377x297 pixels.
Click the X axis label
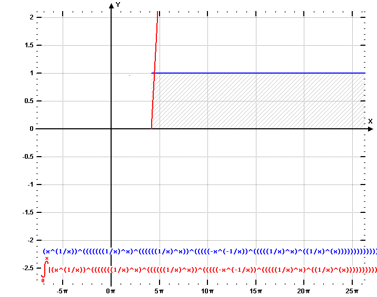click(x=370, y=121)
